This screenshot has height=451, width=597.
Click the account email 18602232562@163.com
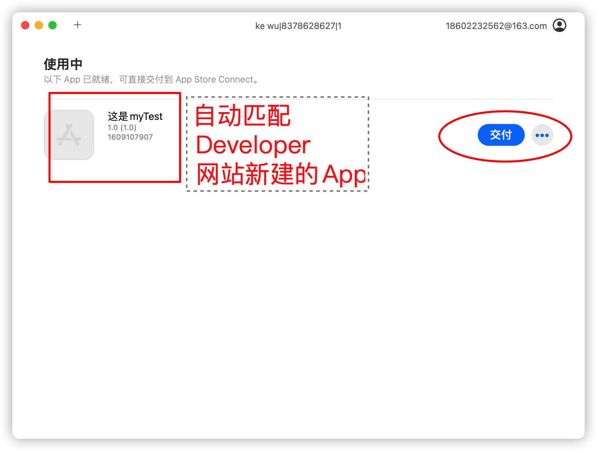click(x=496, y=26)
